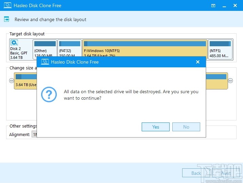The image size is (243, 183).
Task: Click the 'Alignment:' label
Action: (19, 134)
